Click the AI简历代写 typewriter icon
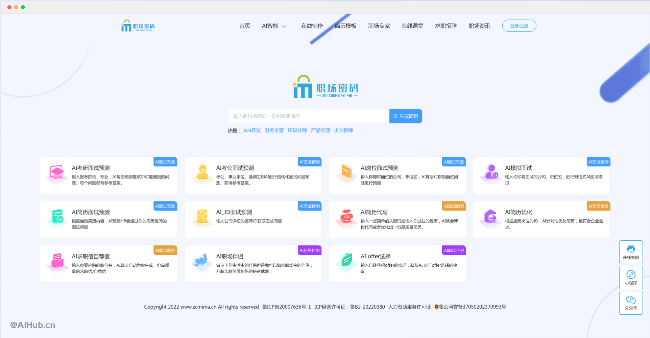The height and width of the screenshot is (338, 650). [346, 218]
